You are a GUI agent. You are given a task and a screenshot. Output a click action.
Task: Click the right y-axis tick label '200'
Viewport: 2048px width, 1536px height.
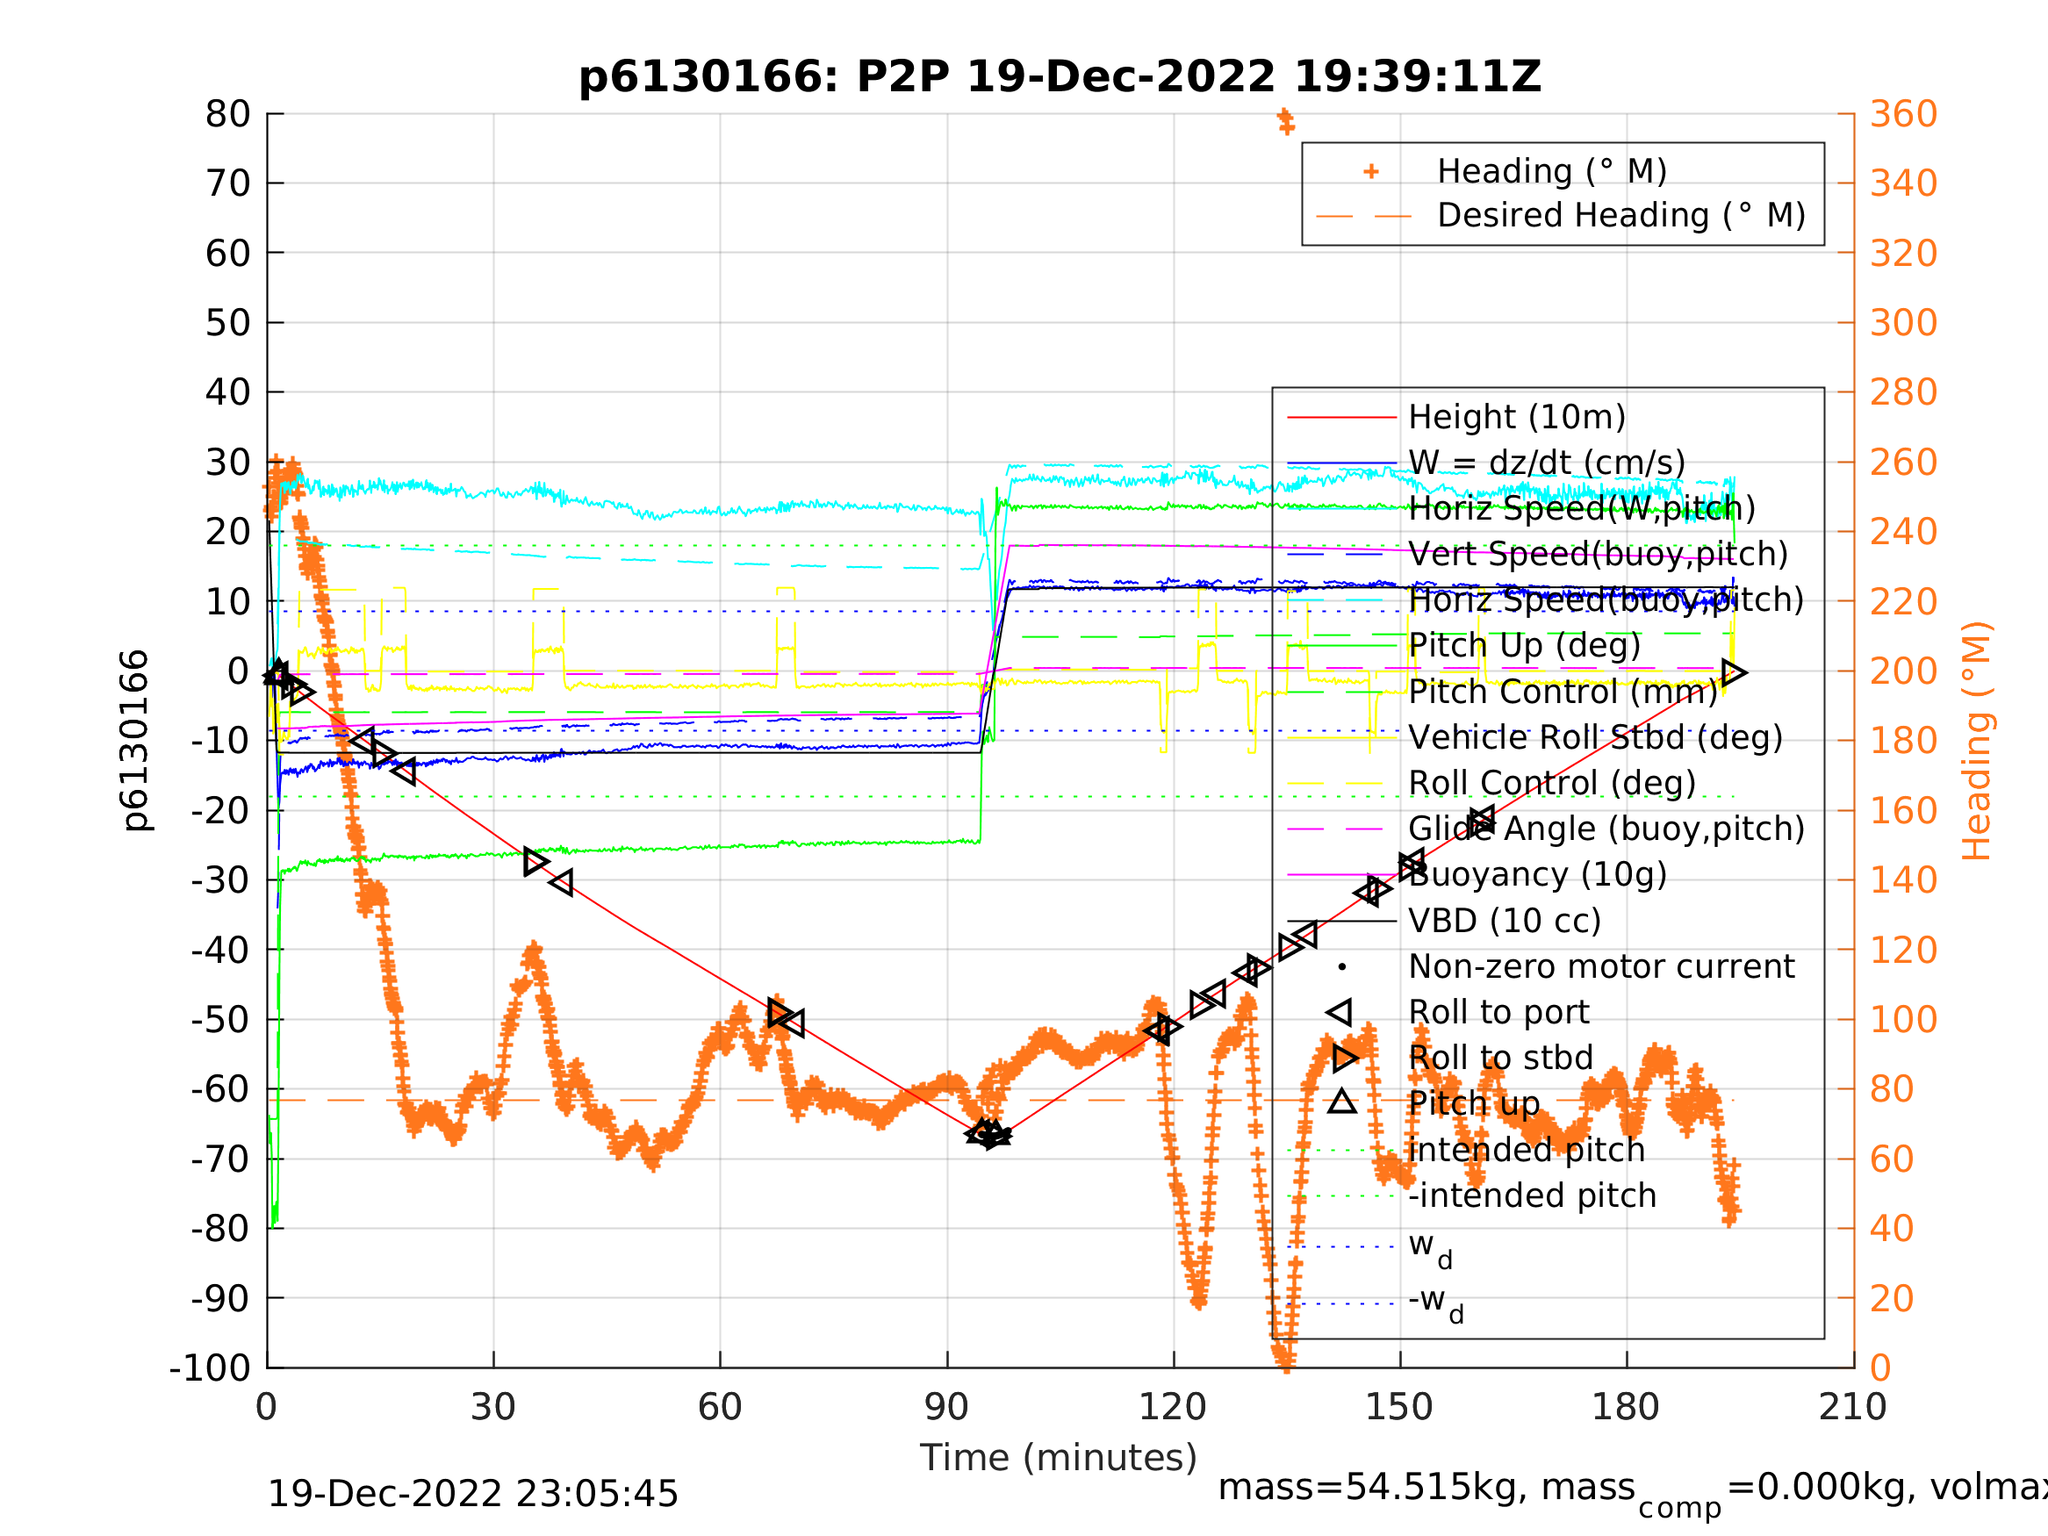tap(1903, 671)
